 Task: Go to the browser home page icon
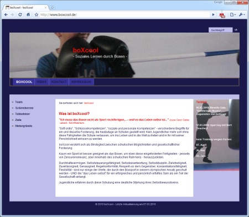(x=28, y=14)
